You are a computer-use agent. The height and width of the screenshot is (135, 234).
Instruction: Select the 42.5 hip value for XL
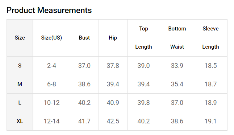coord(113,121)
